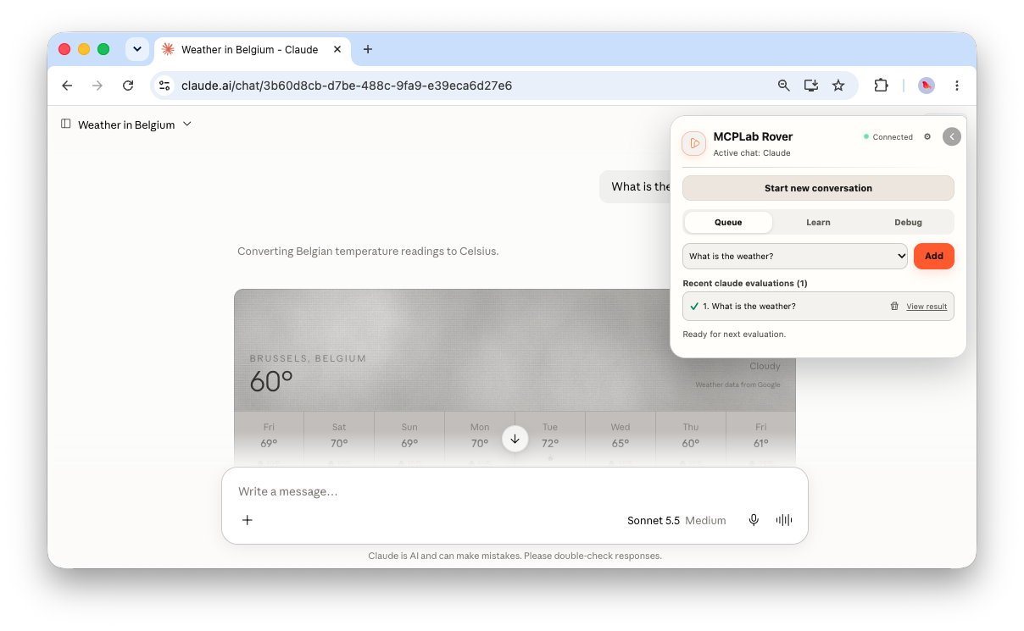
Task: Add an attachment with the plus icon
Action: tap(248, 520)
